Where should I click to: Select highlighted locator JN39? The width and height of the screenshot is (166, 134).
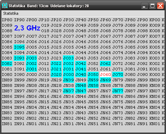click(68, 80)
